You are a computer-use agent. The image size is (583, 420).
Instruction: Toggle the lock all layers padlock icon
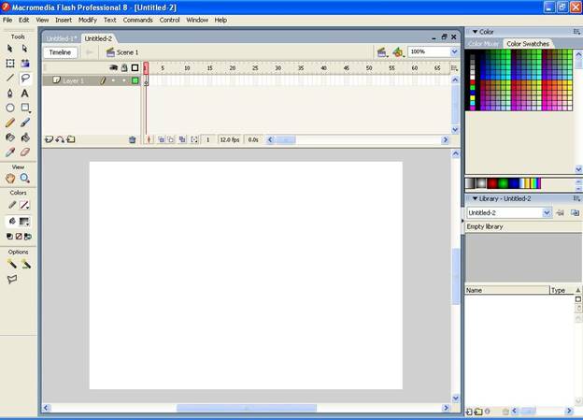124,68
